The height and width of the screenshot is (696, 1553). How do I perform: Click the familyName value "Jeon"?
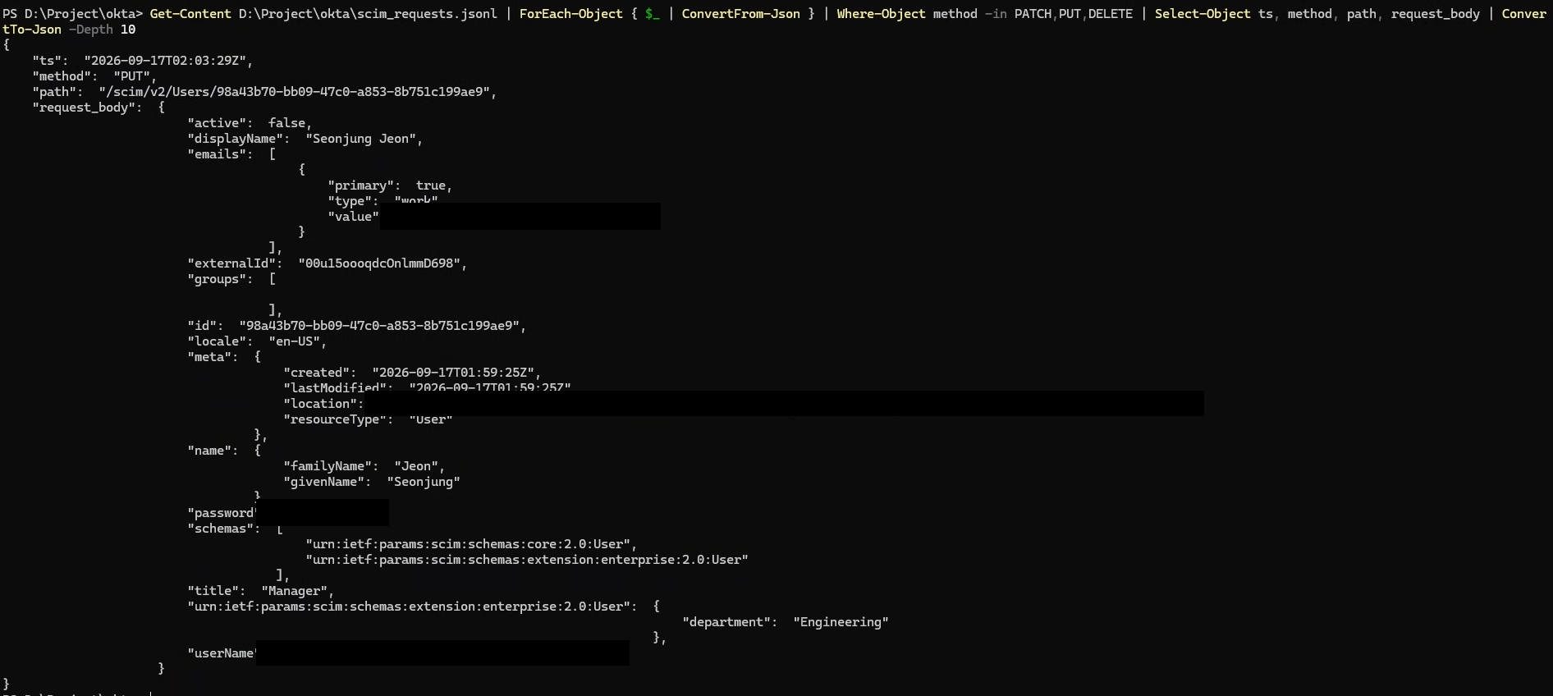[x=419, y=466]
